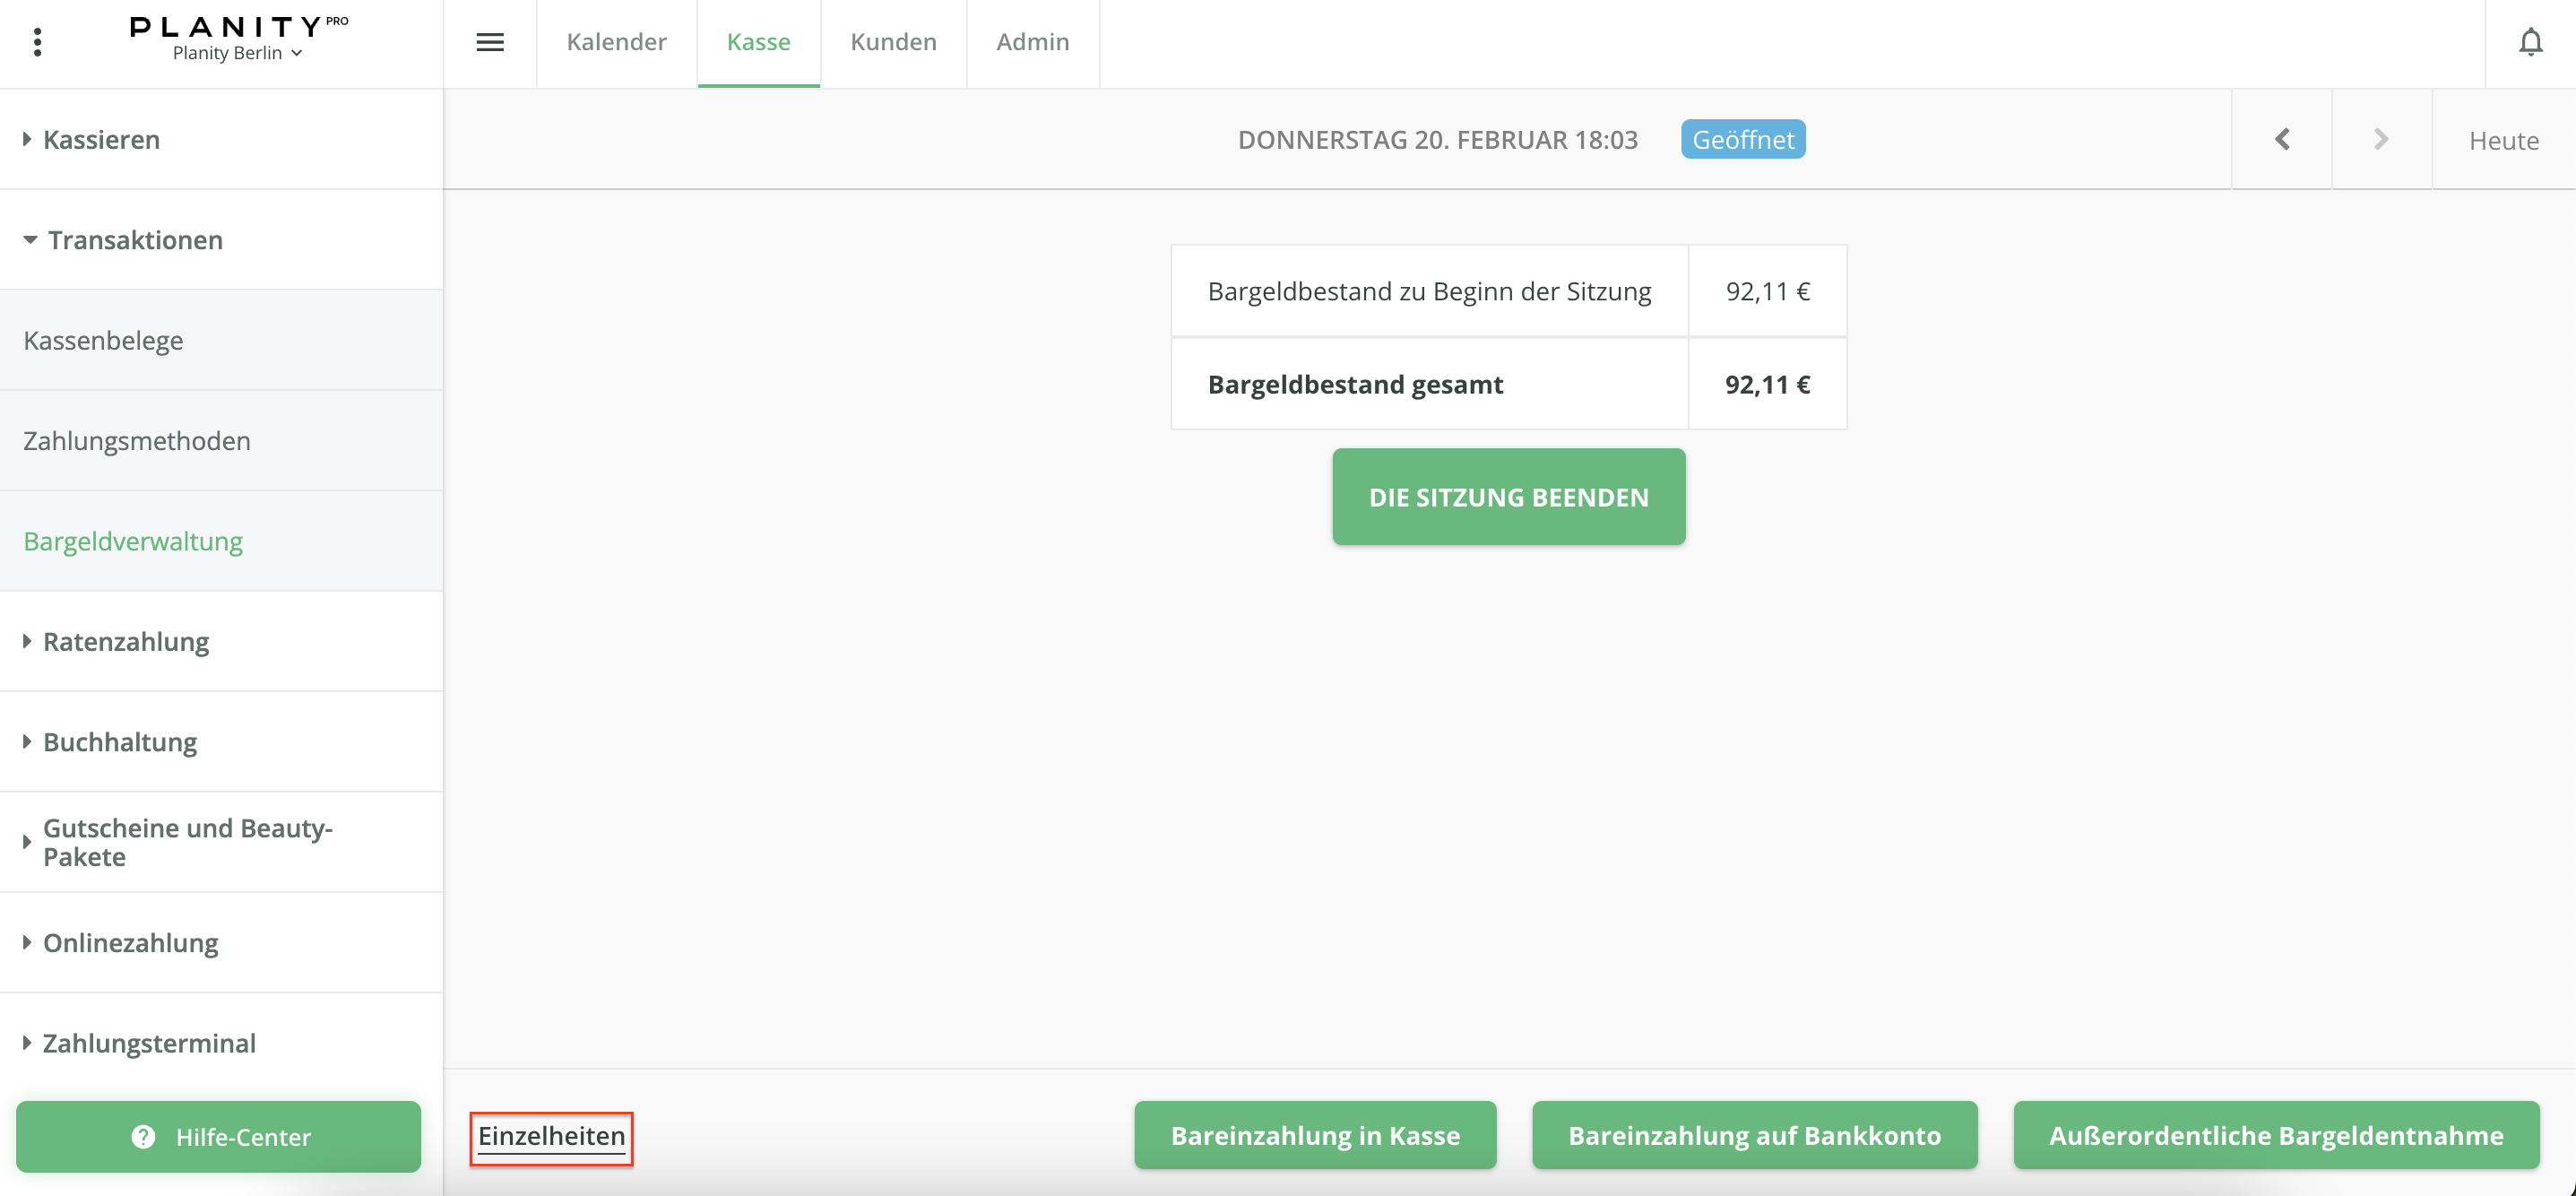The height and width of the screenshot is (1196, 2576).
Task: Switch to the Kalender tab
Action: pyautogui.click(x=616, y=43)
